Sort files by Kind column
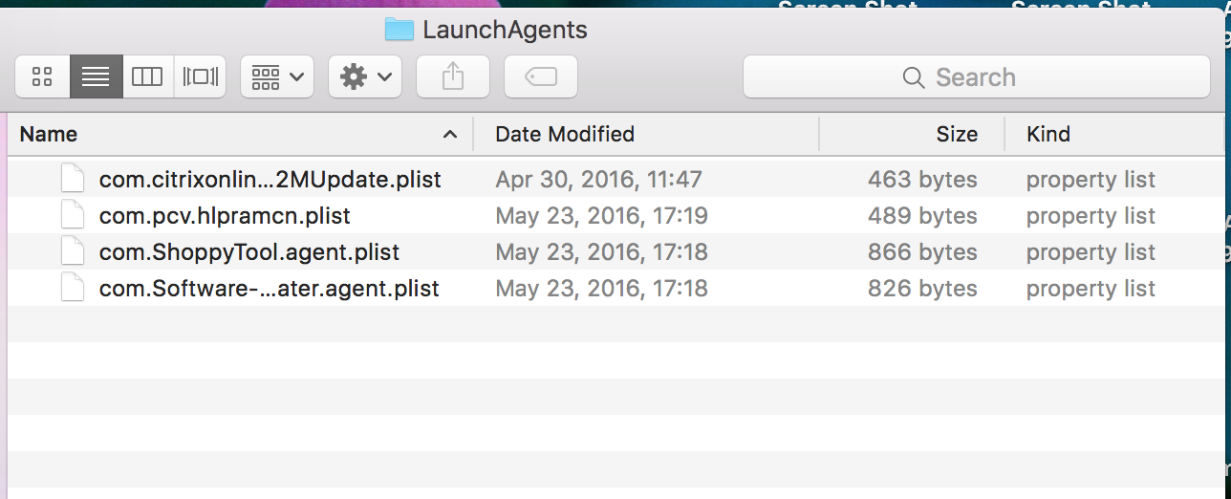The image size is (1231, 499). pos(1048,135)
